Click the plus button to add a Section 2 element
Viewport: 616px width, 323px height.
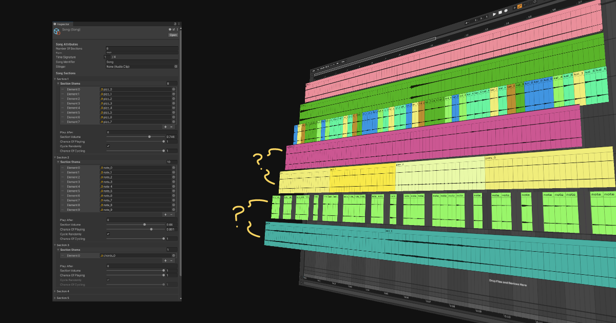click(165, 215)
